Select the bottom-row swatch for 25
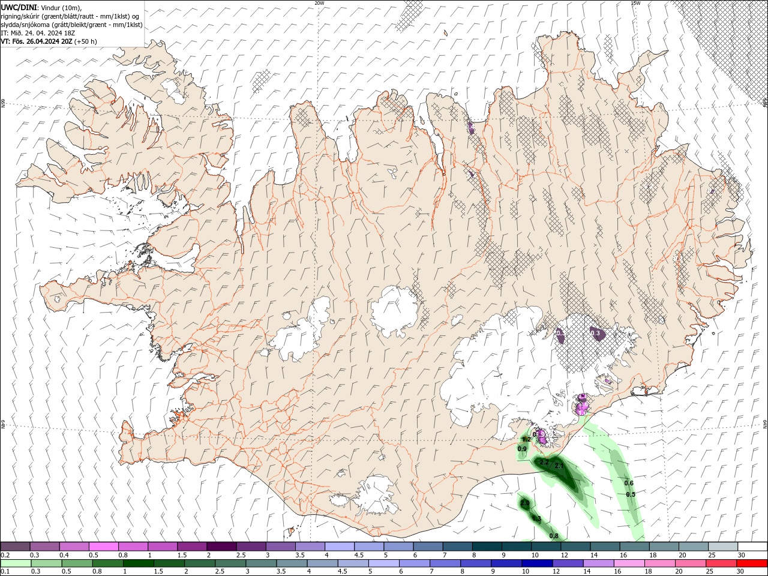 click(721, 563)
